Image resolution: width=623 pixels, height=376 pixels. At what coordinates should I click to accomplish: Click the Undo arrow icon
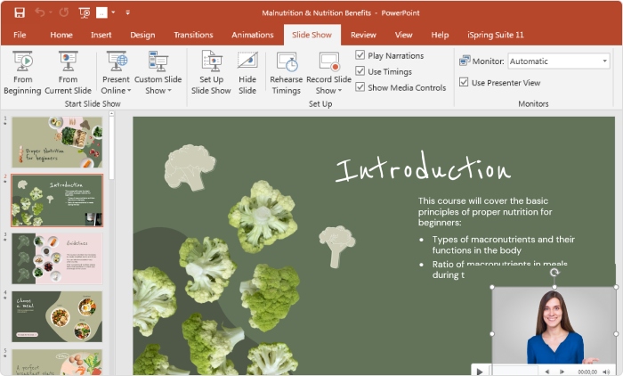pyautogui.click(x=40, y=12)
